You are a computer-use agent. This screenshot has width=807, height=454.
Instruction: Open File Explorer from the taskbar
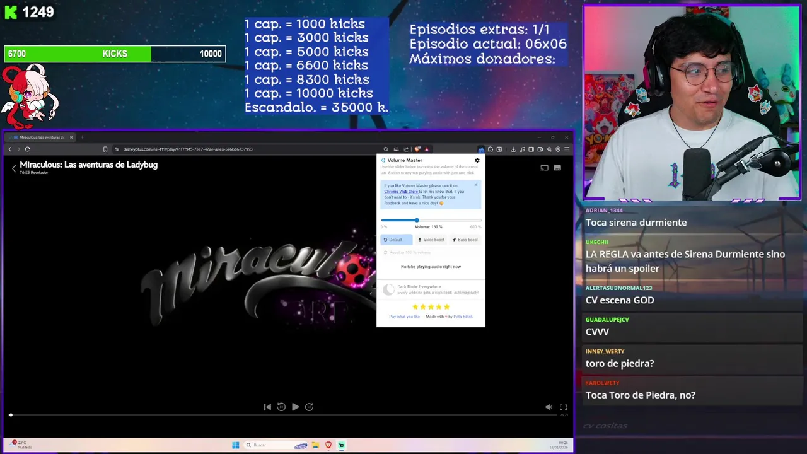point(315,445)
